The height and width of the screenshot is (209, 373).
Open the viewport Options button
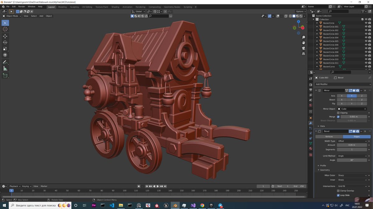point(301,11)
